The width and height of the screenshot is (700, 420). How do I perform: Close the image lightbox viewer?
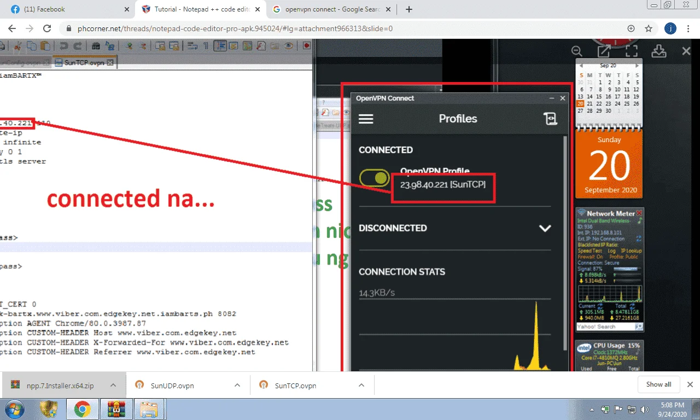pos(686,51)
